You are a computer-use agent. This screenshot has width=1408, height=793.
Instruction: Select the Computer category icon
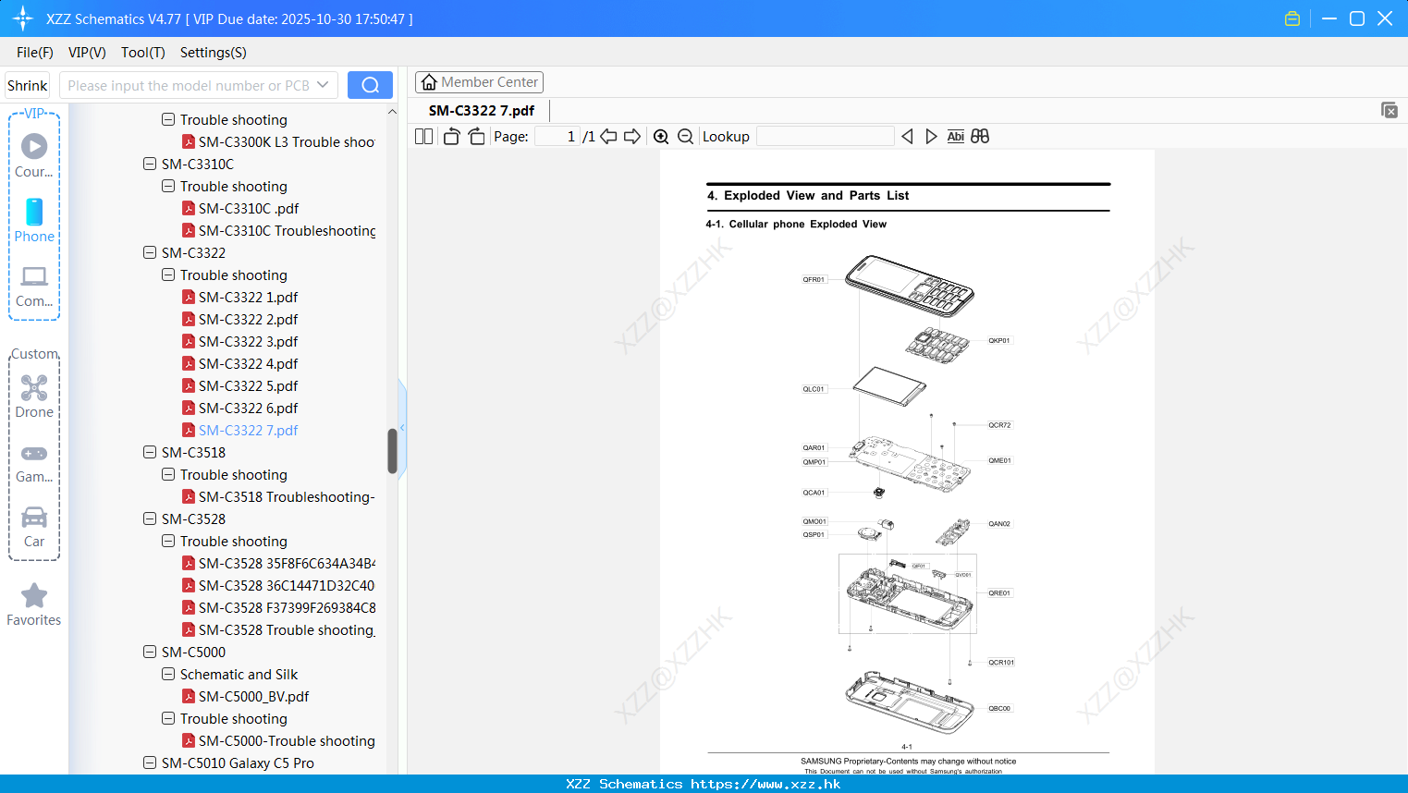[x=34, y=286]
